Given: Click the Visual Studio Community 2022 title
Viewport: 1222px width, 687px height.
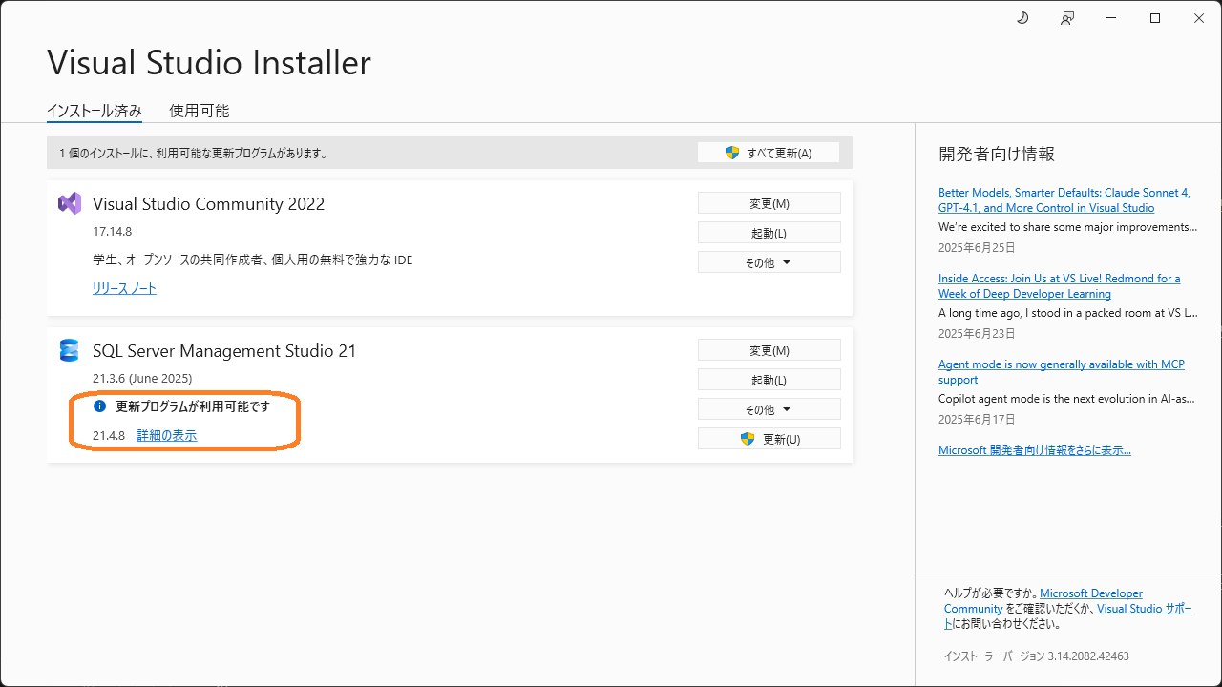Looking at the screenshot, I should click(x=209, y=204).
